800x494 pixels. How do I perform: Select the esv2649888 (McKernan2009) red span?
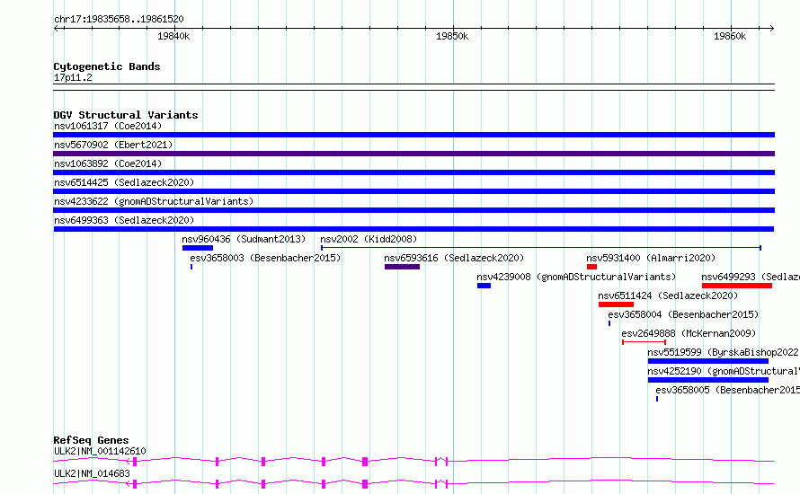644,342
